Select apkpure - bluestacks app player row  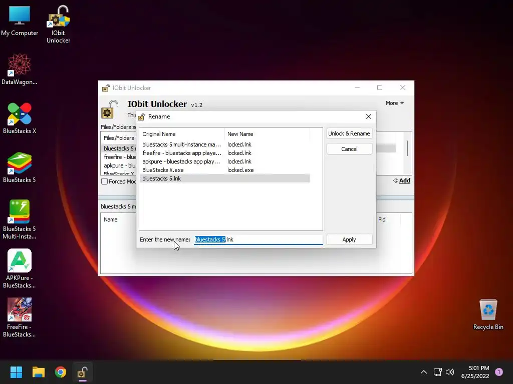[x=225, y=161]
